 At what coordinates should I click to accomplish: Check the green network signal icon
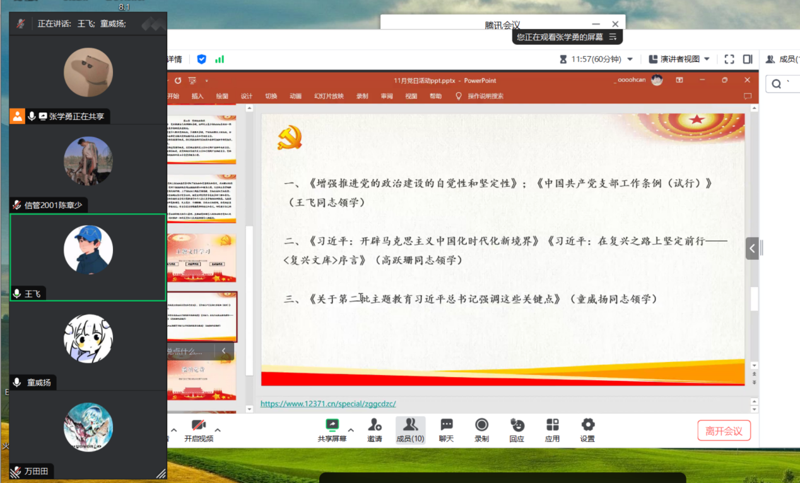click(x=220, y=59)
